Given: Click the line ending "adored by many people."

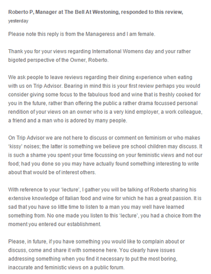Looking at the screenshot, I should pos(68,120).
